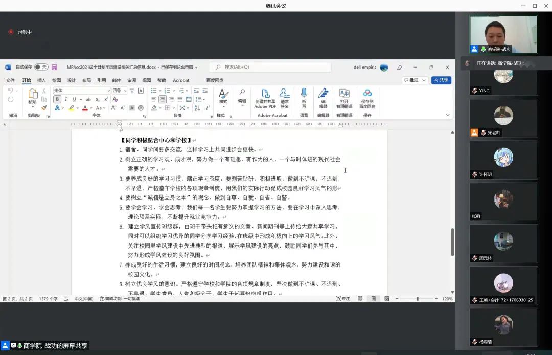
Task: Click the undo arrow icon
Action: pos(11,91)
